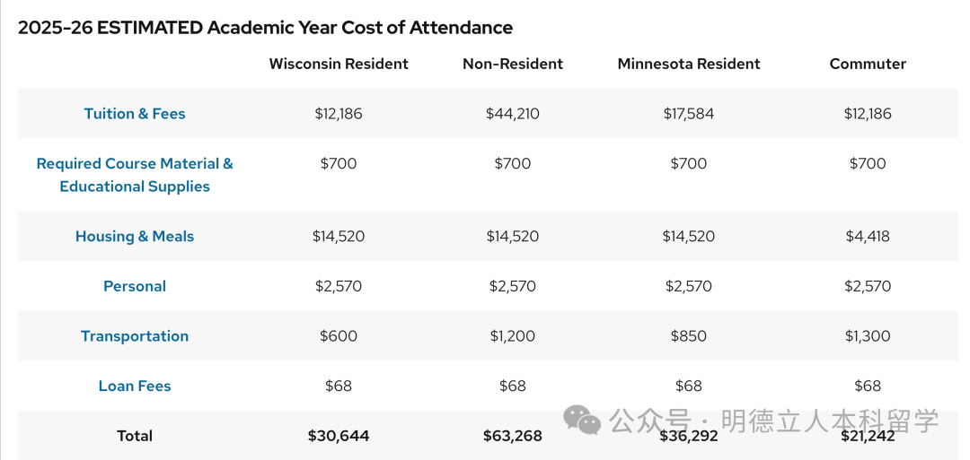Click Minnesota Resident tuition $17,584
The height and width of the screenshot is (460, 970).
coord(689,114)
